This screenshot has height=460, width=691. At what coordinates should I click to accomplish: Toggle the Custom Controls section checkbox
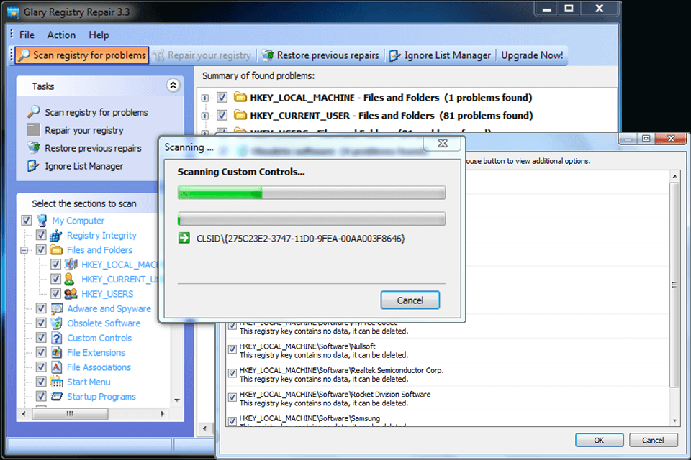click(x=41, y=338)
